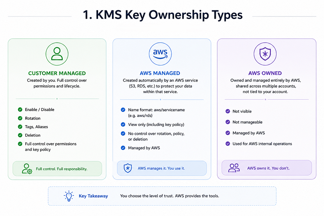Click 'Managed by AWS' text in the blue card
324x216 pixels.
coord(144,148)
